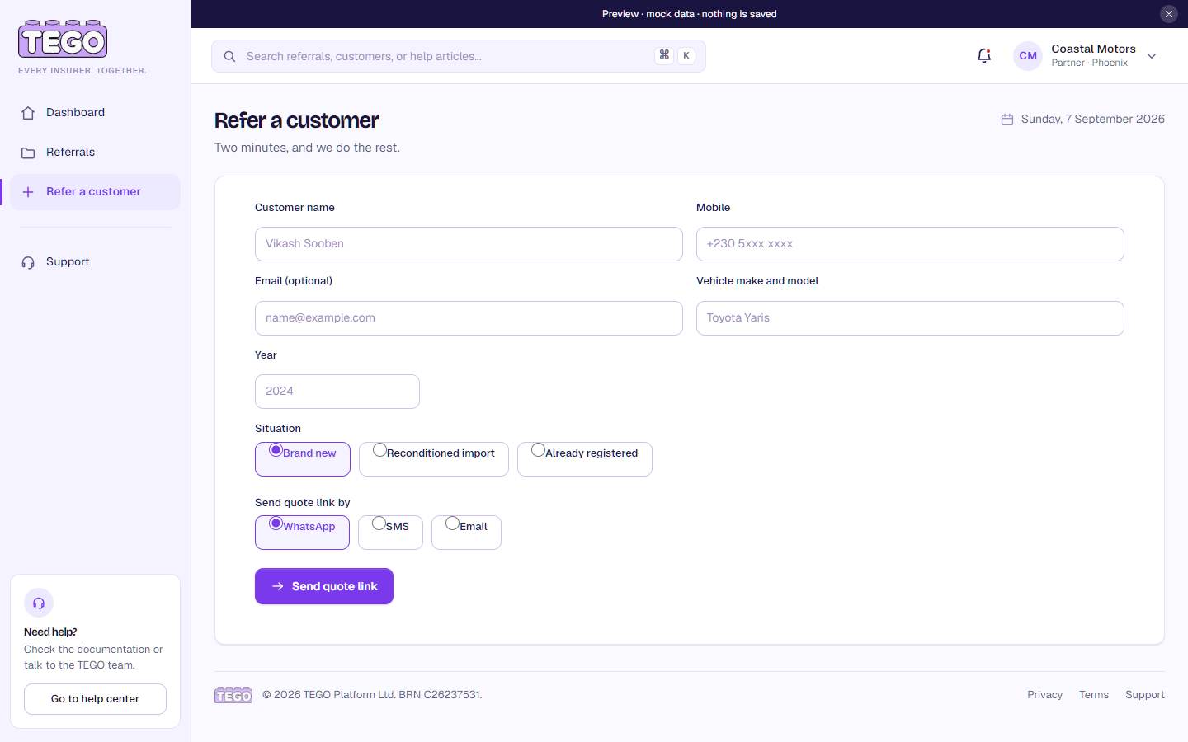Open the Support link in footer
Screen dimensions: 1188x742
1145,695
